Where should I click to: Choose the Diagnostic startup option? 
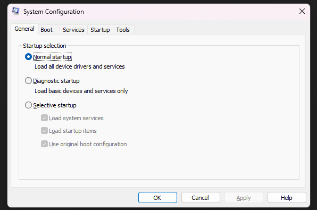pos(28,81)
